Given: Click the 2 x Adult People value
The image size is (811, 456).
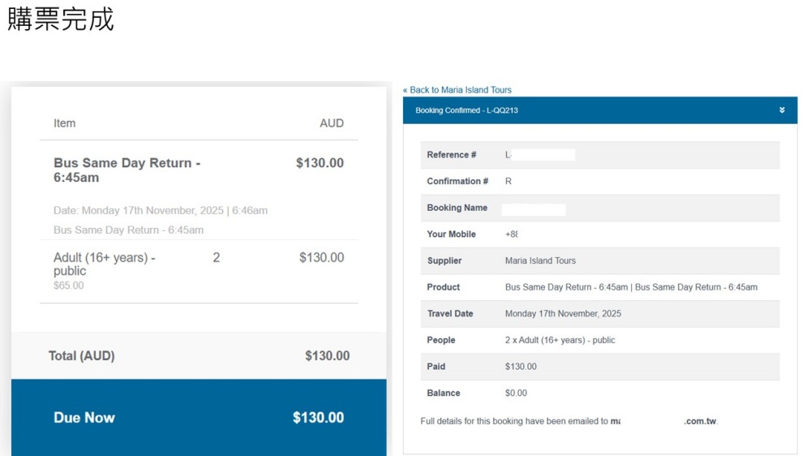Looking at the screenshot, I should 560,341.
